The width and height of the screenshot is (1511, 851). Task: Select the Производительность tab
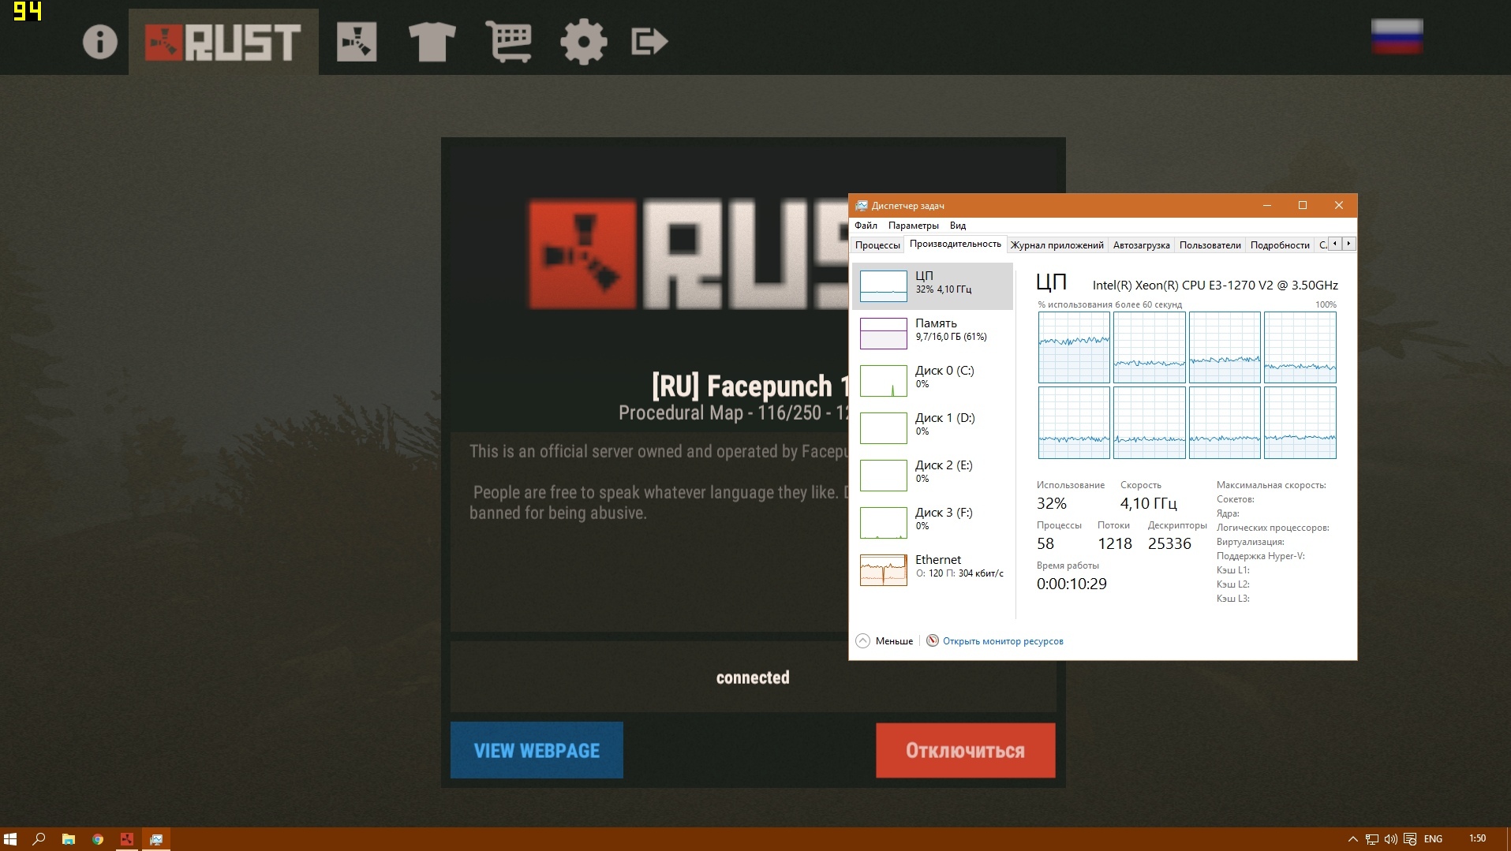click(x=956, y=244)
